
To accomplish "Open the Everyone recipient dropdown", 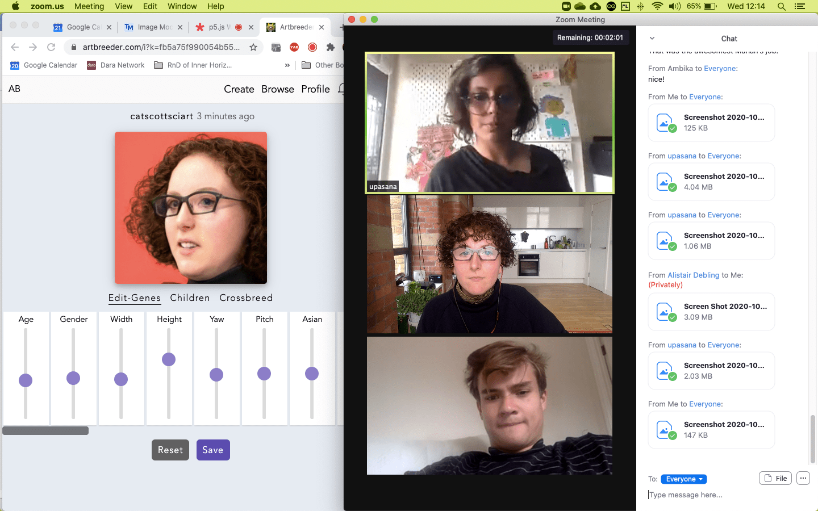I will 684,479.
